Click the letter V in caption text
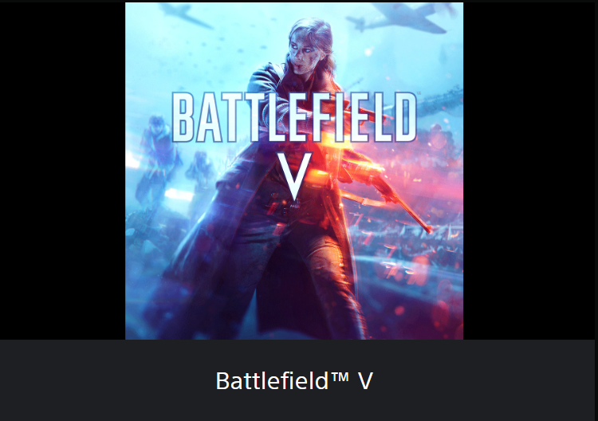The width and height of the screenshot is (598, 421). (x=365, y=380)
